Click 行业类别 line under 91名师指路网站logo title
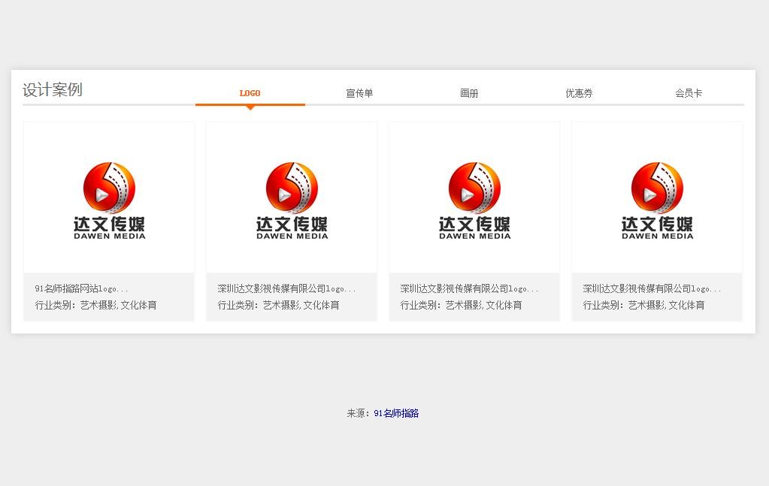The image size is (769, 486). click(x=95, y=305)
